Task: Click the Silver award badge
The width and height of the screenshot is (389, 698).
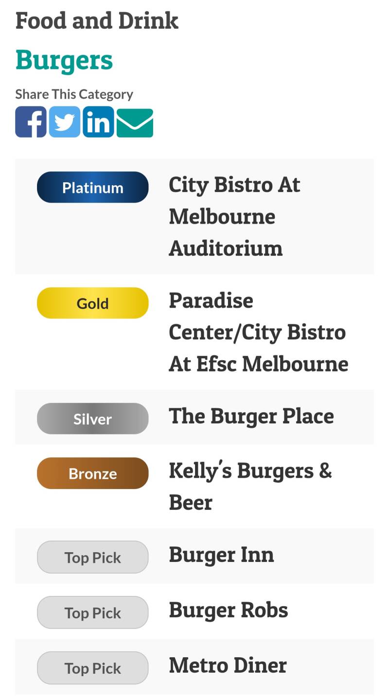Action: (x=92, y=419)
